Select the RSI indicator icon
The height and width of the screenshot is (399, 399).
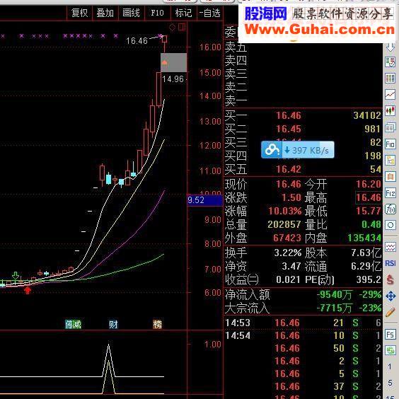[x=391, y=263]
